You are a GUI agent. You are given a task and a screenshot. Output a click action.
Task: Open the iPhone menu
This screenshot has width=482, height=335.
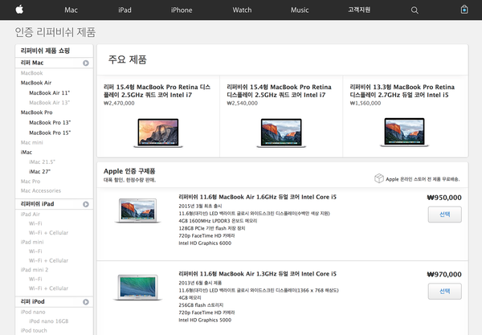(182, 10)
